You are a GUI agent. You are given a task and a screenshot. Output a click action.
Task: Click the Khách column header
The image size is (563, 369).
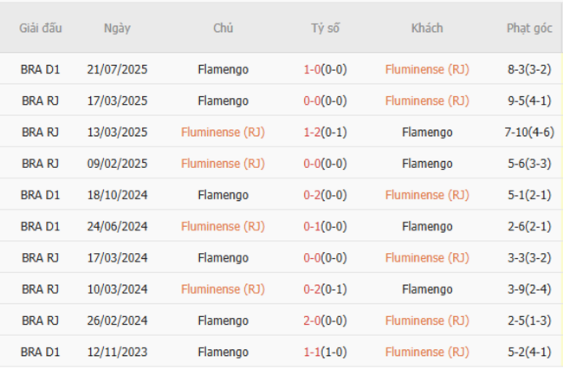coord(427,28)
